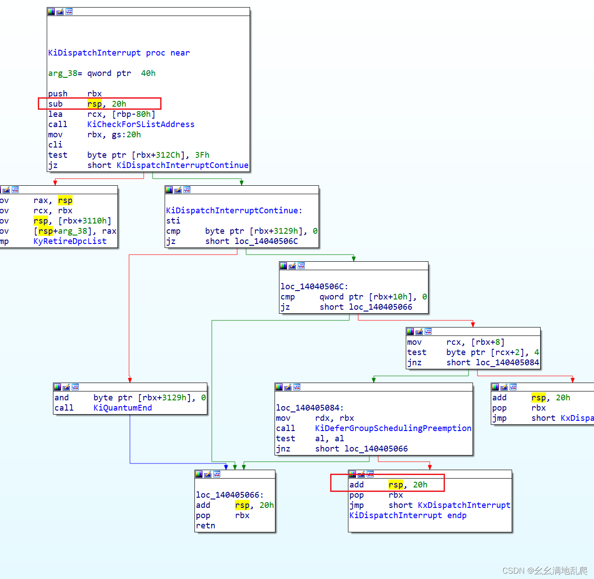
Task: Click the 'cli' instruction
Action: click(x=55, y=145)
